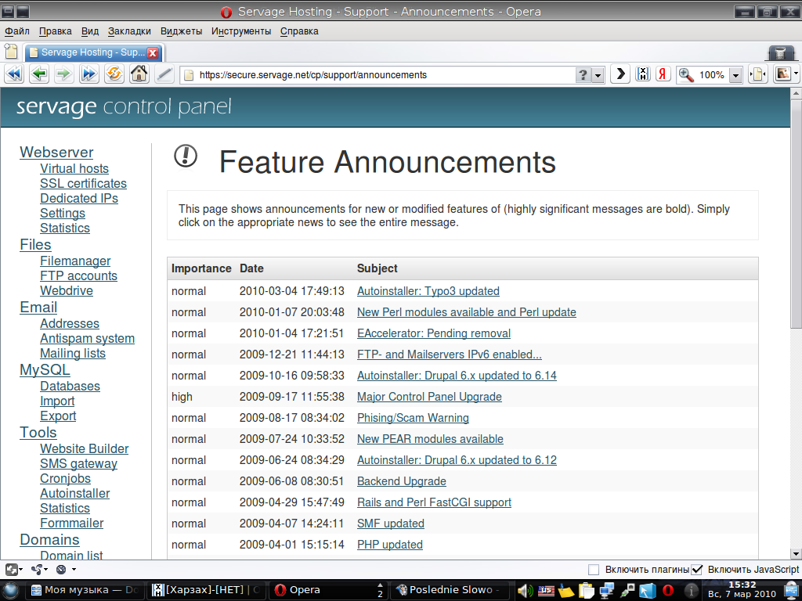This screenshot has height=601, width=802.
Task: Open the KDE start menu launcher
Action: (x=11, y=590)
